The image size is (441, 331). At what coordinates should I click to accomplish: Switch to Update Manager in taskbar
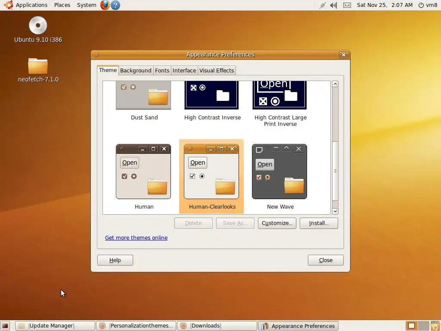point(55,326)
